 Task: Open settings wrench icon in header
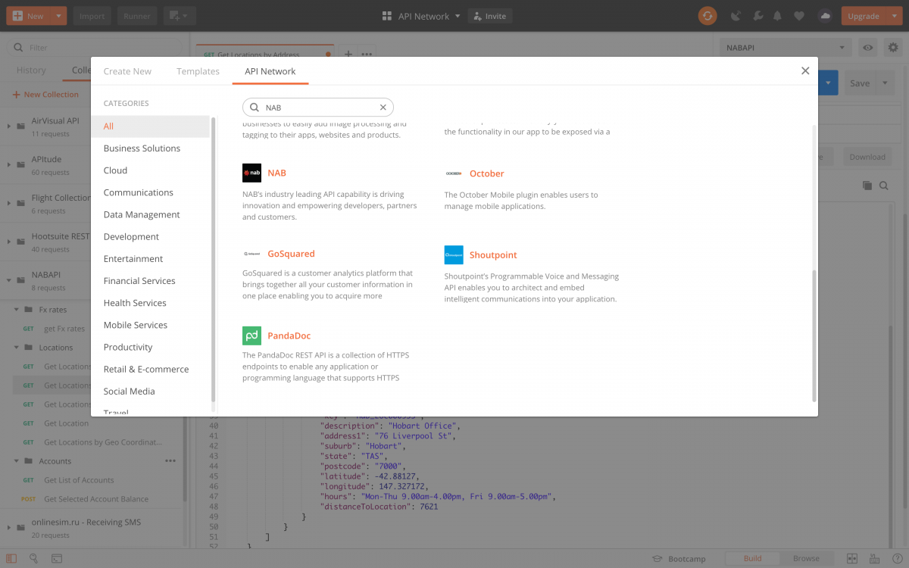tap(757, 16)
